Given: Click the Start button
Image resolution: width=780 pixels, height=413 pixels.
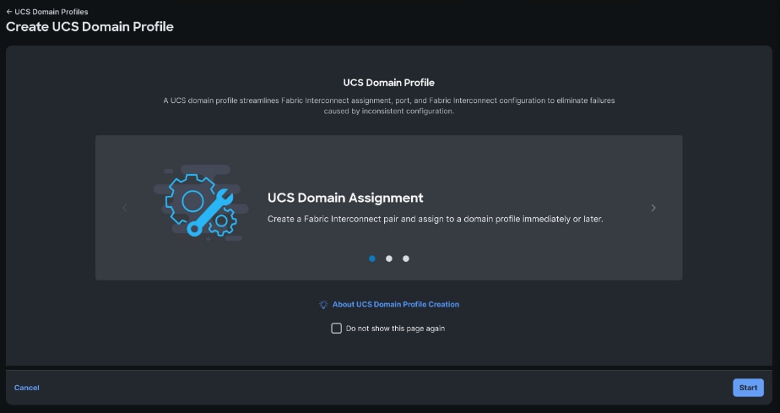Looking at the screenshot, I should click(x=748, y=388).
